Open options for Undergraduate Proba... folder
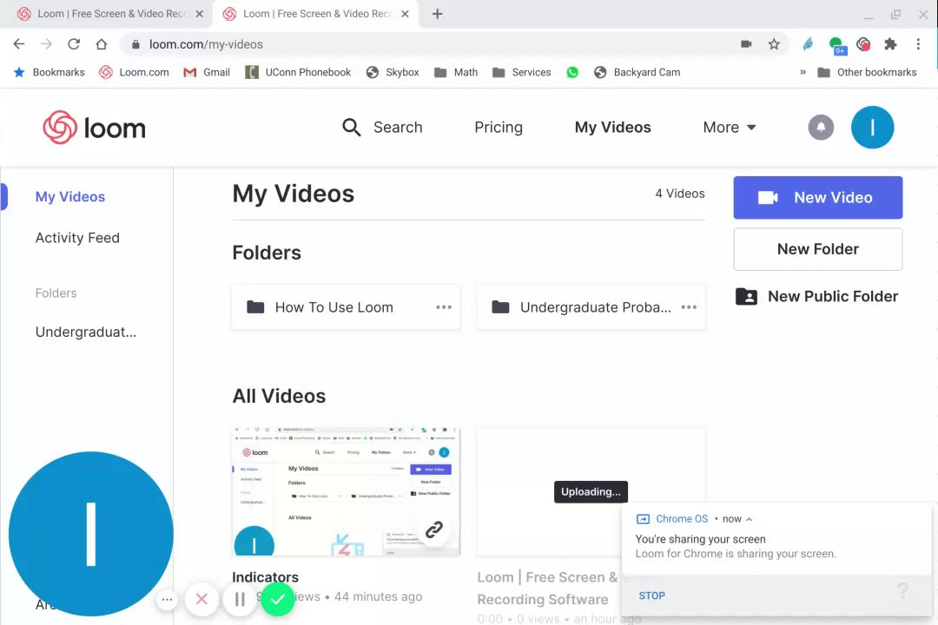The height and width of the screenshot is (625, 938). 689,307
